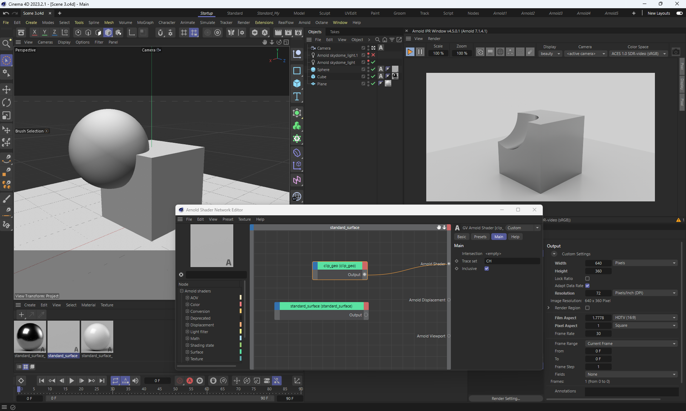Open the Frame Range dropdown
The image size is (686, 411).
(631, 344)
